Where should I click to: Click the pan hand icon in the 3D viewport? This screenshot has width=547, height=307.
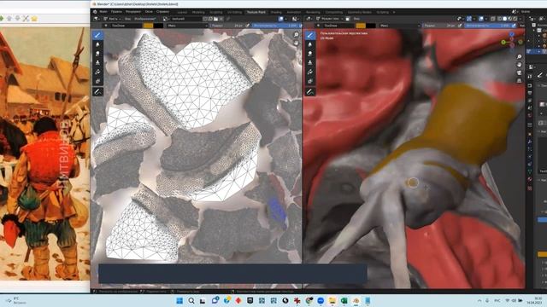(x=520, y=65)
